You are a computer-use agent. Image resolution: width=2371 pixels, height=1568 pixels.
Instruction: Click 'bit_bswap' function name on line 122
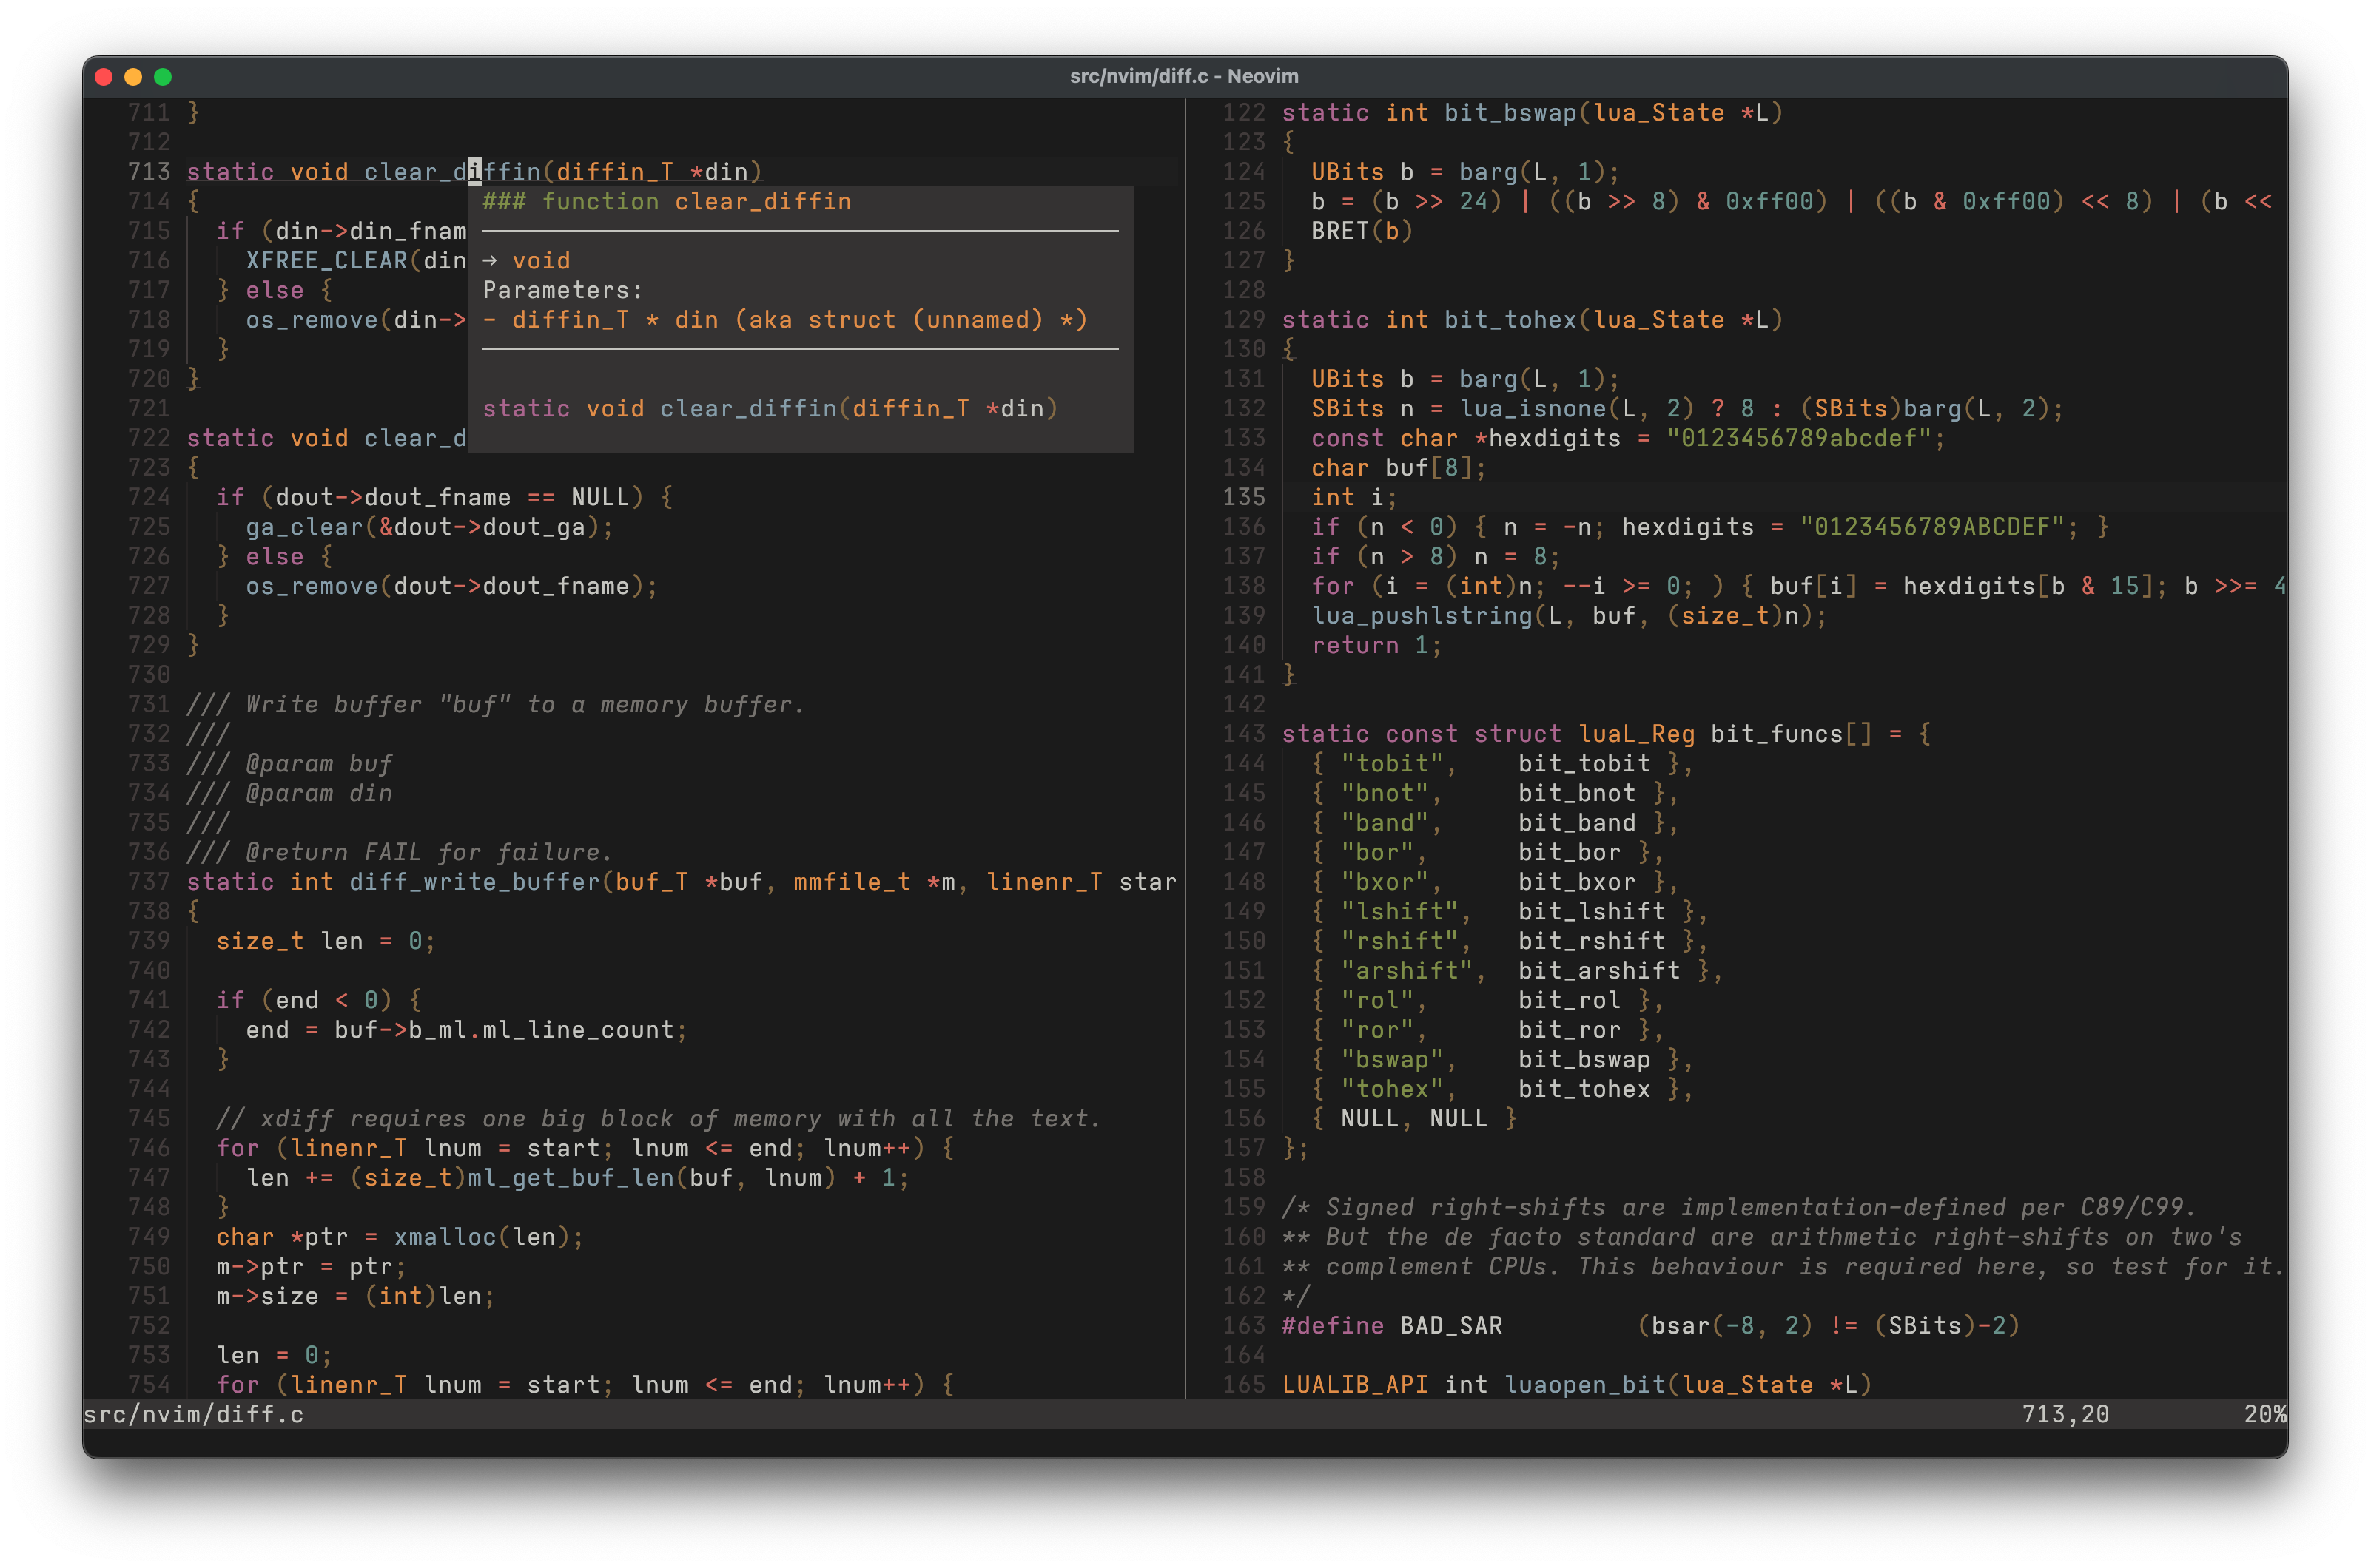pyautogui.click(x=1510, y=113)
